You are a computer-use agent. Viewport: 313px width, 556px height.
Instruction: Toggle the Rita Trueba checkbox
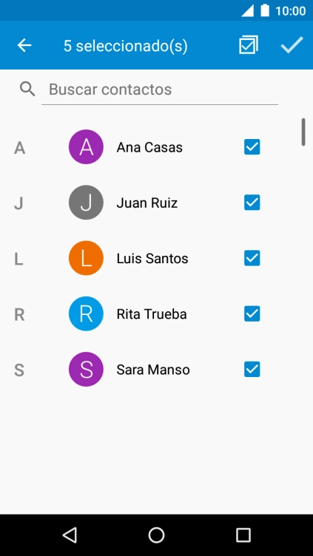click(252, 313)
